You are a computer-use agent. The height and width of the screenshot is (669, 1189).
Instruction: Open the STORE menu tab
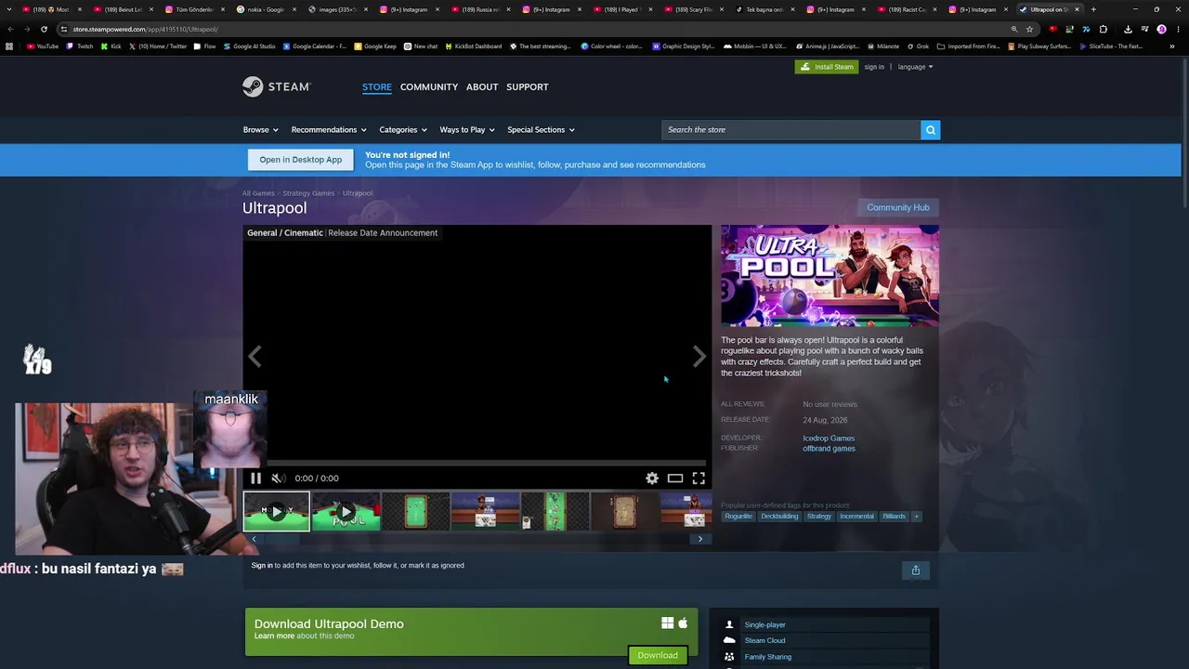point(377,87)
